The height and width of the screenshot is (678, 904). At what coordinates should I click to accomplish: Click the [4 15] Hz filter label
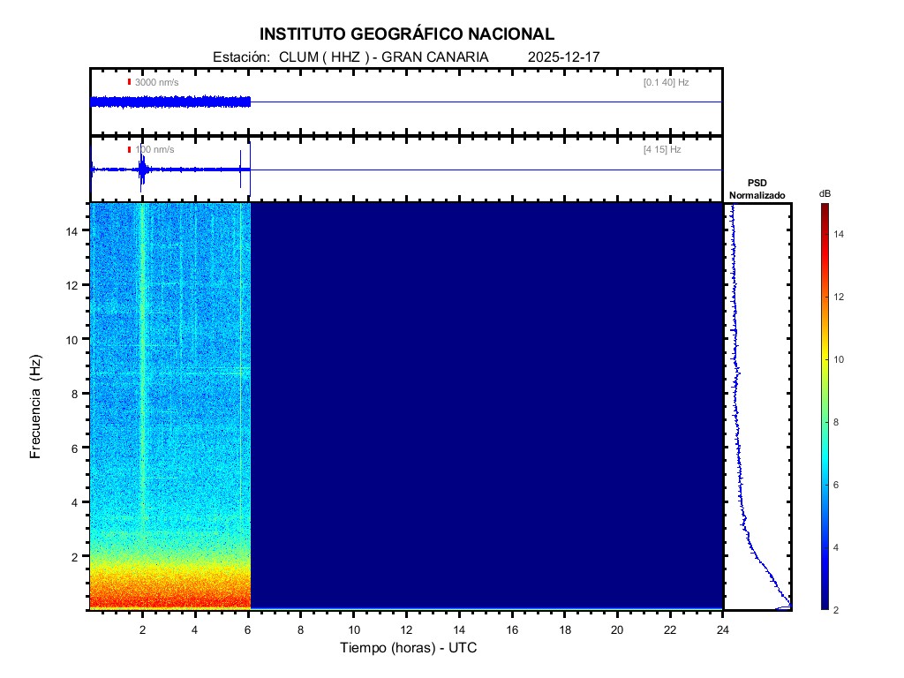click(662, 150)
